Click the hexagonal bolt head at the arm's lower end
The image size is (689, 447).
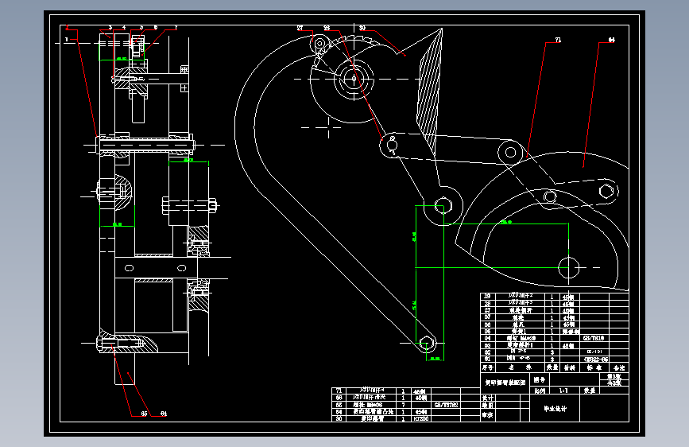(426, 343)
